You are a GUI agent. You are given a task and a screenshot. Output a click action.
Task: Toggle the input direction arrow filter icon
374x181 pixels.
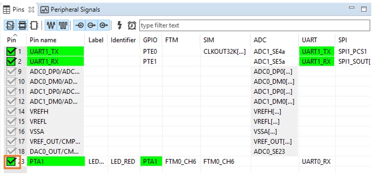pos(80,25)
